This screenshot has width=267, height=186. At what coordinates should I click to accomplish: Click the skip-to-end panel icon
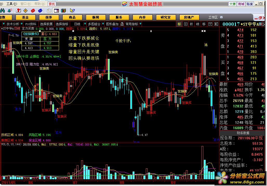click(216, 24)
